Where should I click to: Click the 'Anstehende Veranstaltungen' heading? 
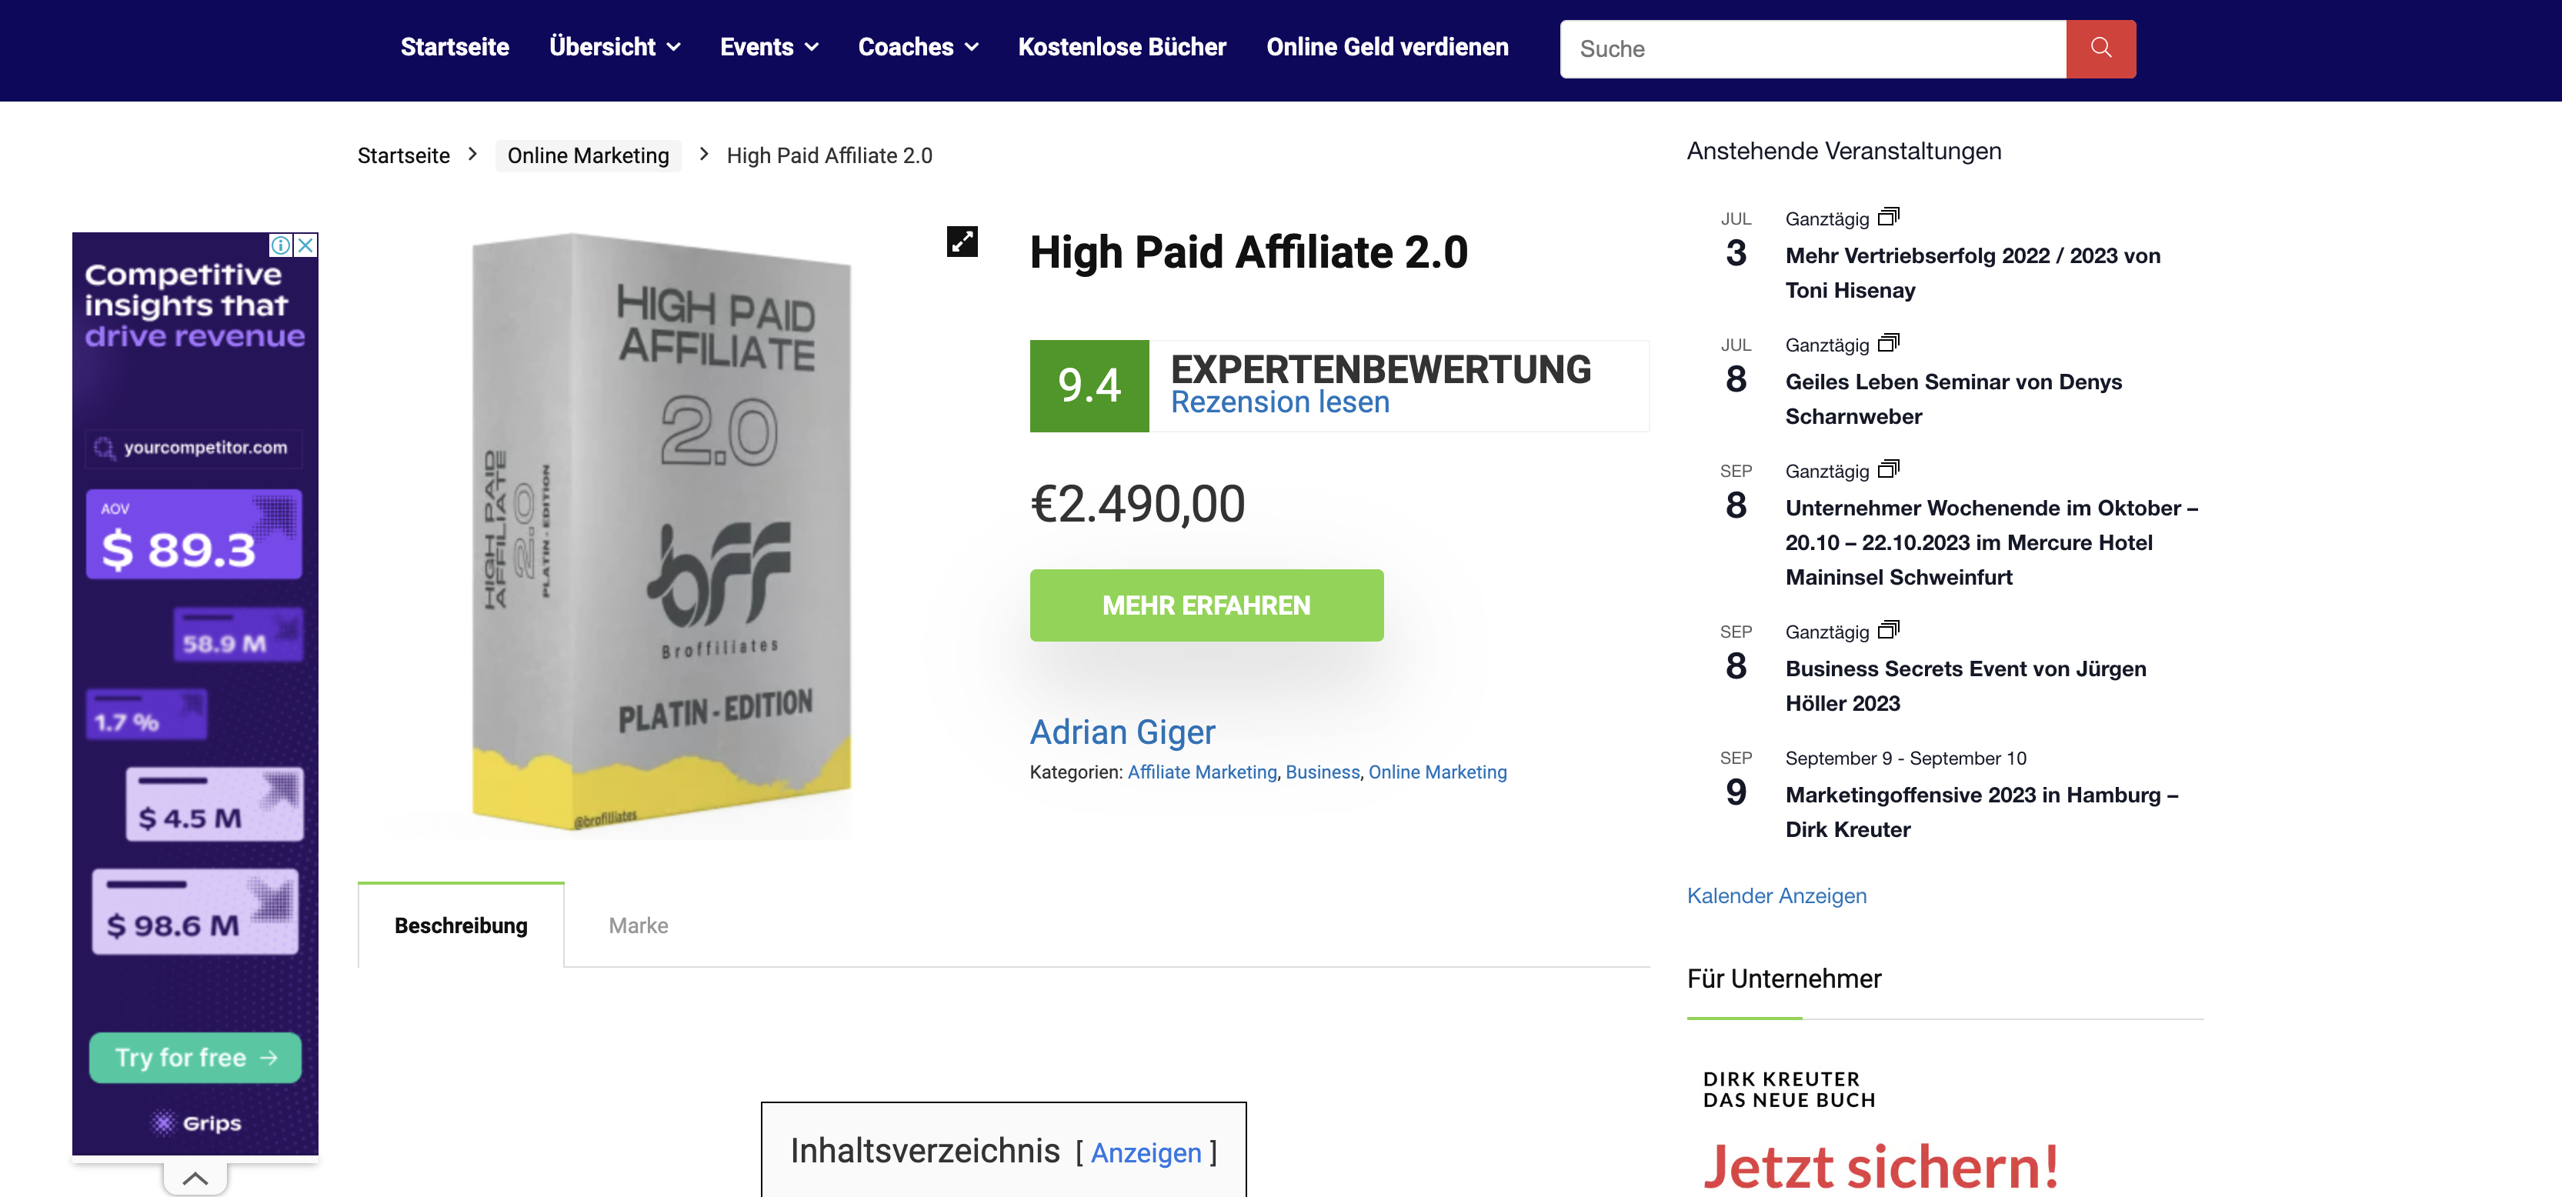pyautogui.click(x=1843, y=151)
